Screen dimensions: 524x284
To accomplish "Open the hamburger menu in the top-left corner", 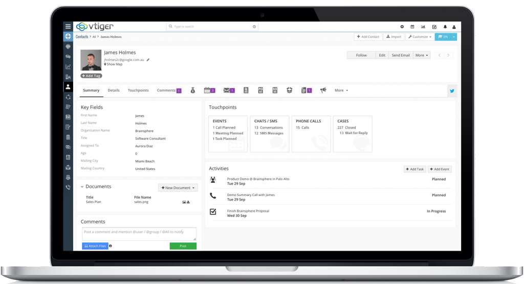I will pyautogui.click(x=68, y=27).
